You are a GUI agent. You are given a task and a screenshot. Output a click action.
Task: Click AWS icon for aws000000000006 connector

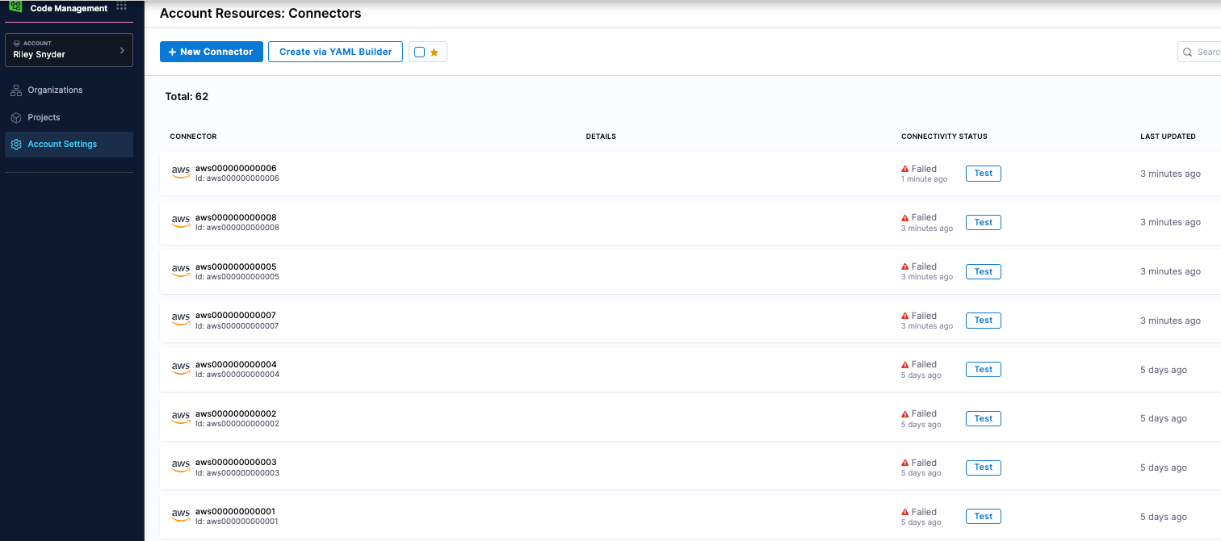pos(181,173)
